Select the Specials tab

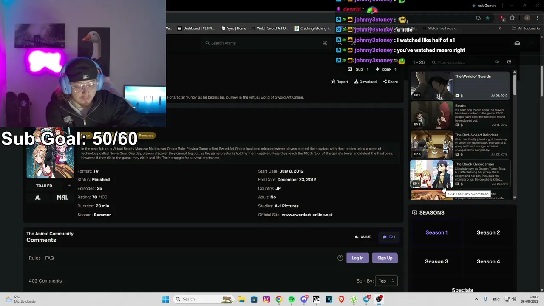tap(462, 290)
